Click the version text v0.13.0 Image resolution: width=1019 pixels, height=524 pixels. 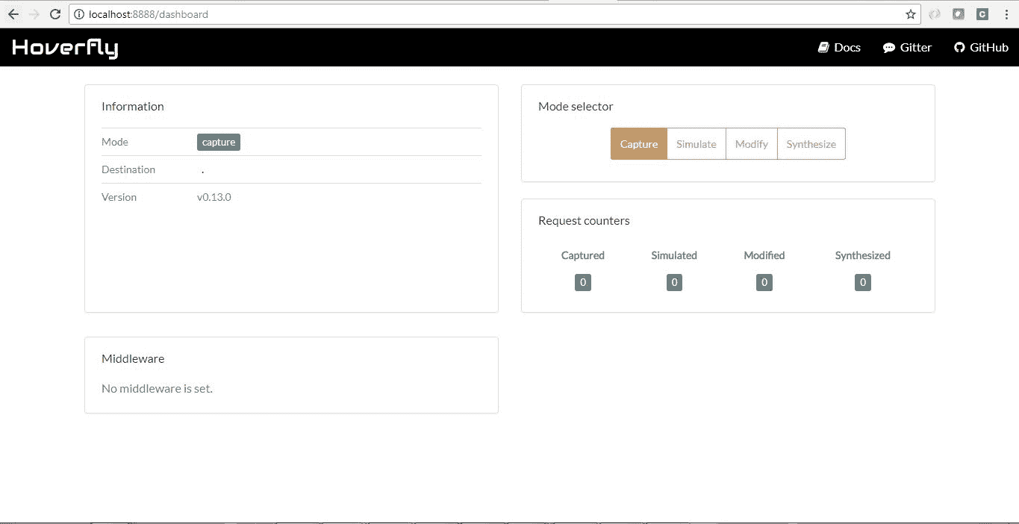coord(214,197)
